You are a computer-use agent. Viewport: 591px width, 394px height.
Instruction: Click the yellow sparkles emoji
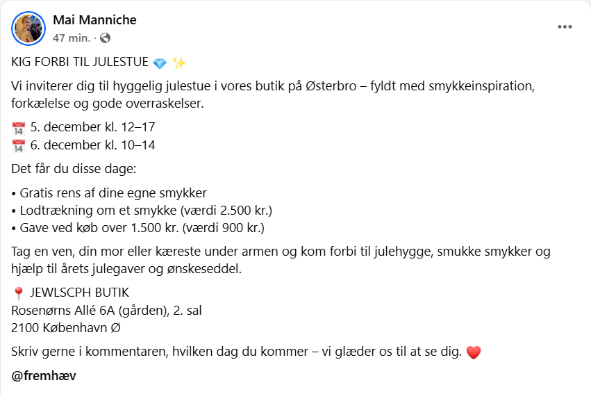(x=179, y=63)
